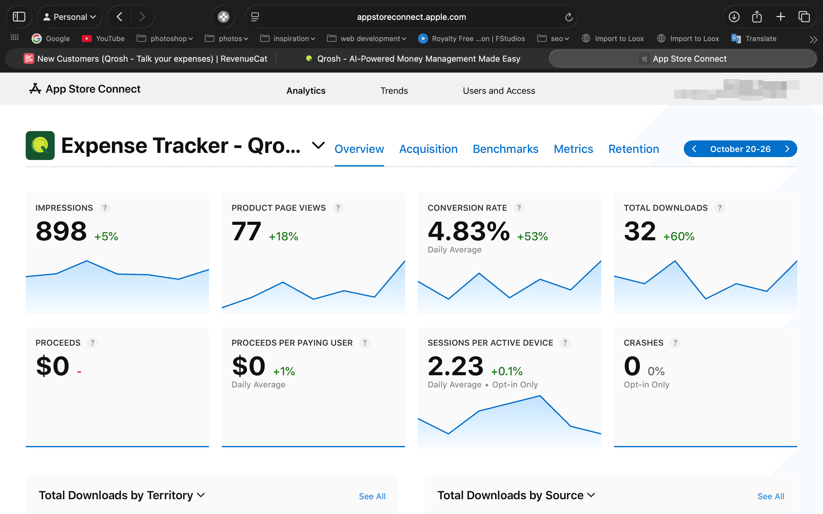Click the appstoreconnect.apple.com address bar
Viewport: 823px width, 514px height.
pos(411,17)
